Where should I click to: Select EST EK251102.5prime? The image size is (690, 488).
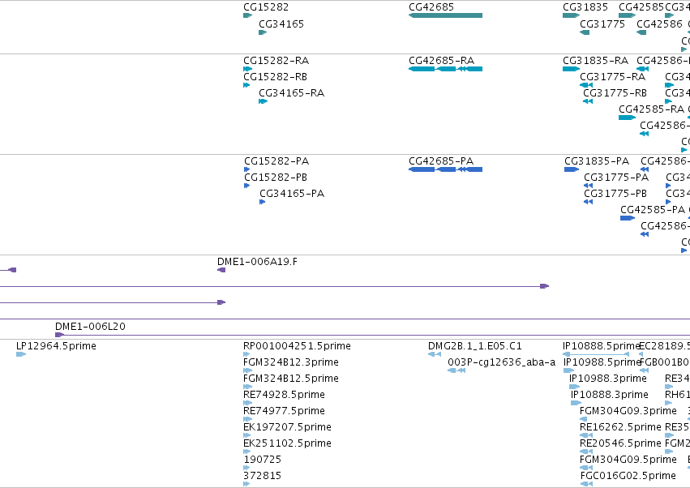pos(287,443)
